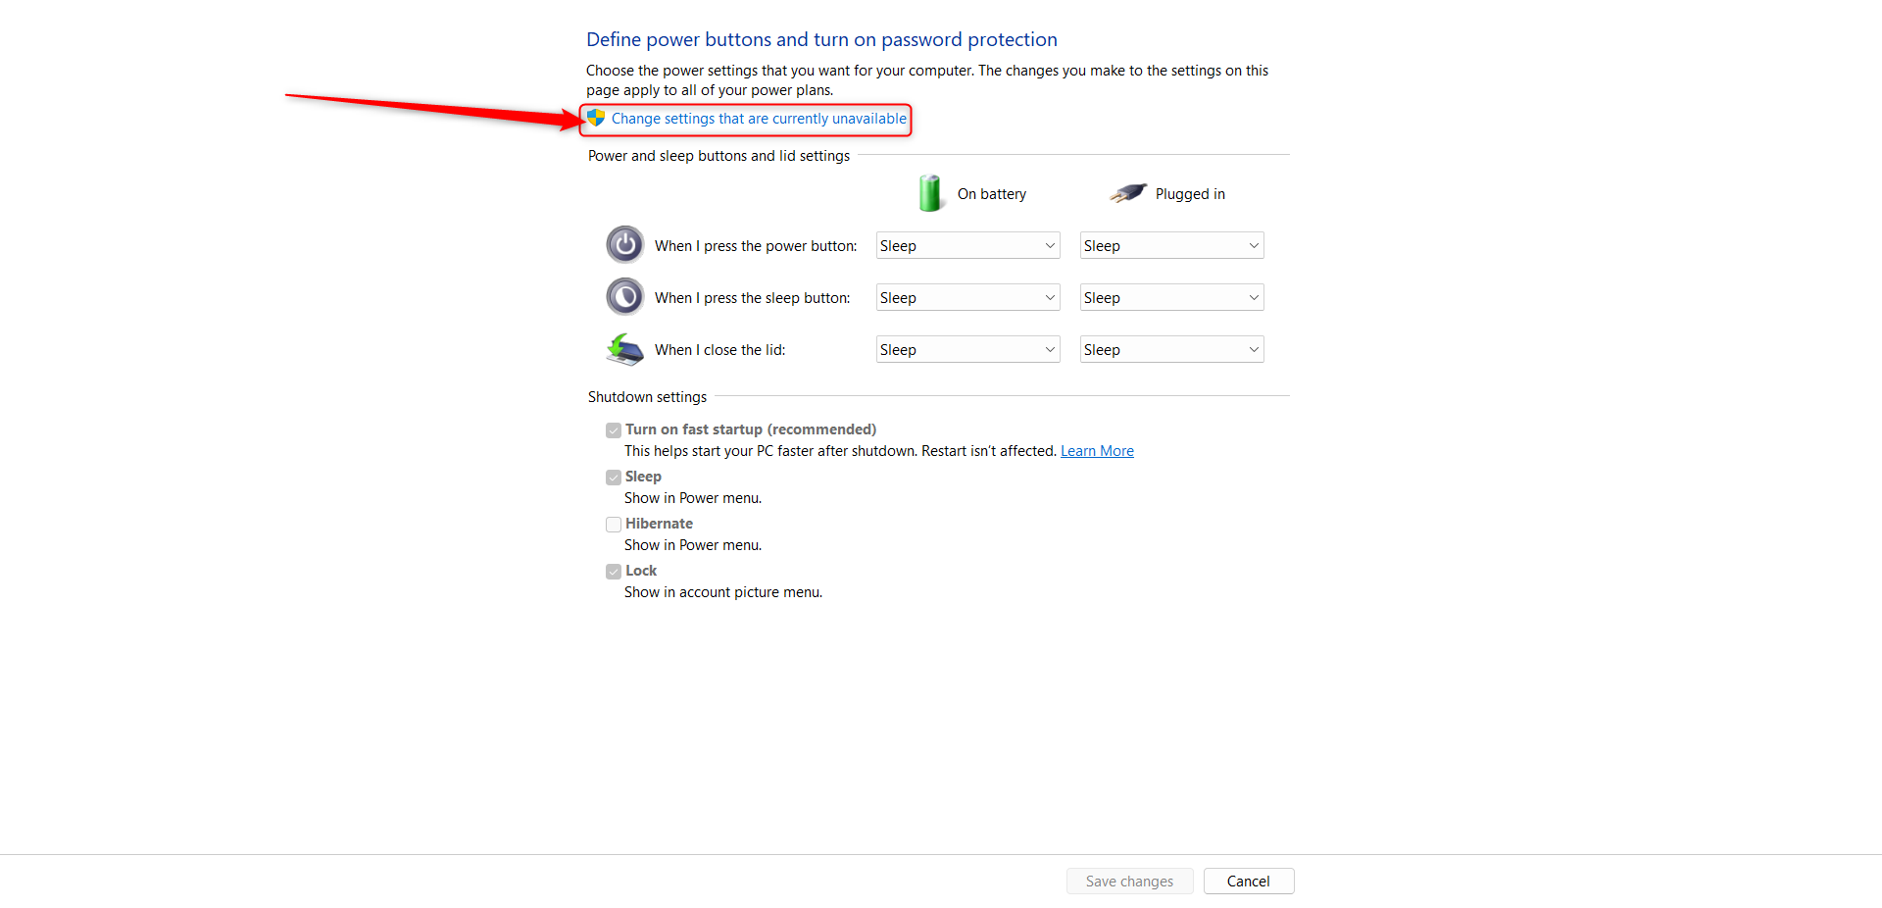Screen dimensions: 1882x908
Task: Toggle the Lock checkbox
Action: [614, 571]
